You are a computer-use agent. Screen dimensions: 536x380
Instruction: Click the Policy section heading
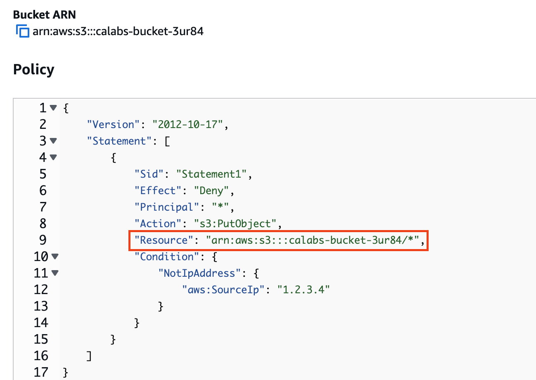point(33,69)
